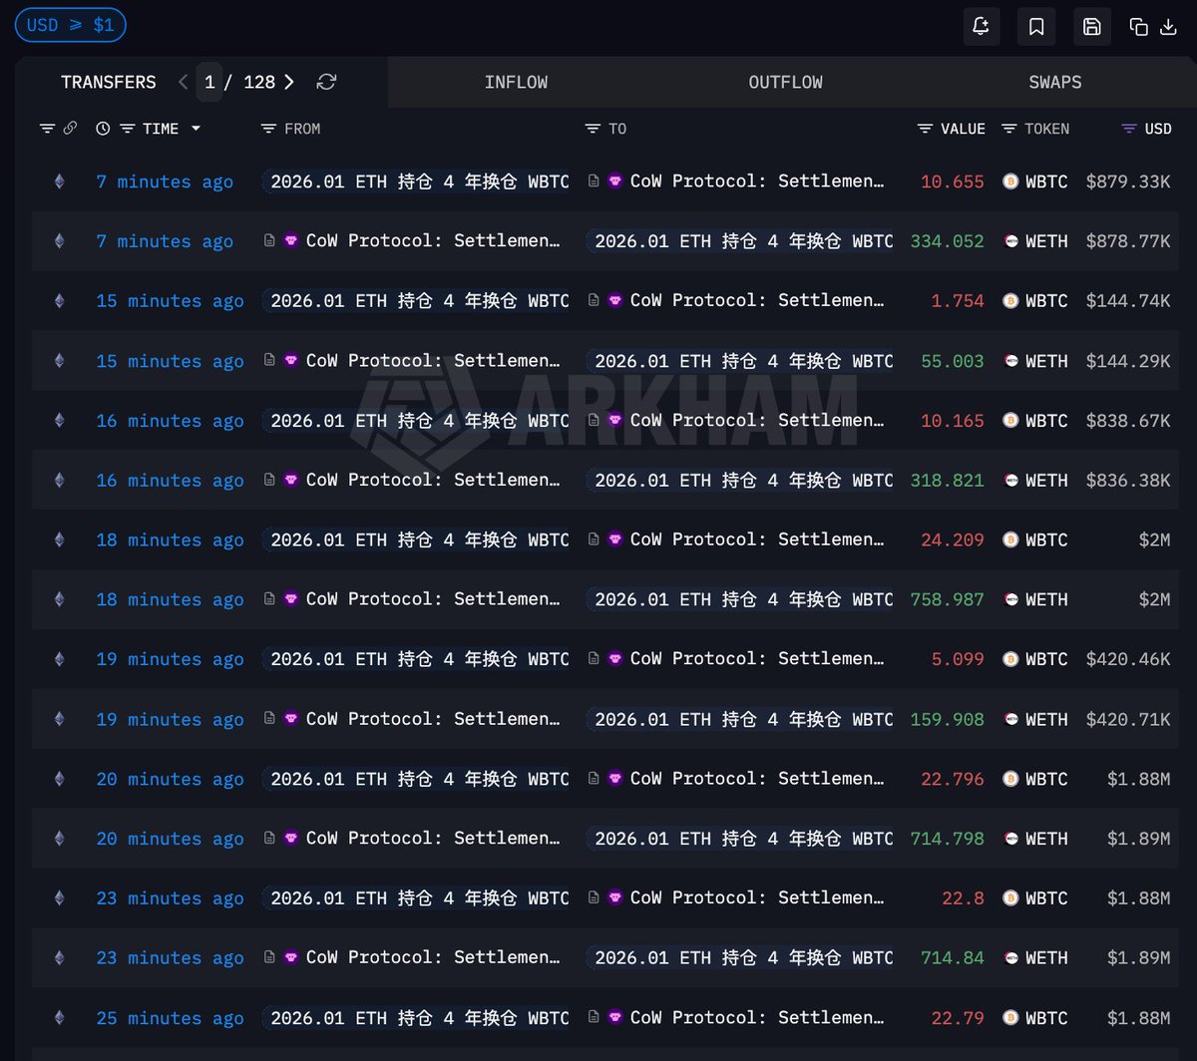Click the USD ≥ $1 filter chip
The width and height of the screenshot is (1197, 1061).
point(71,26)
